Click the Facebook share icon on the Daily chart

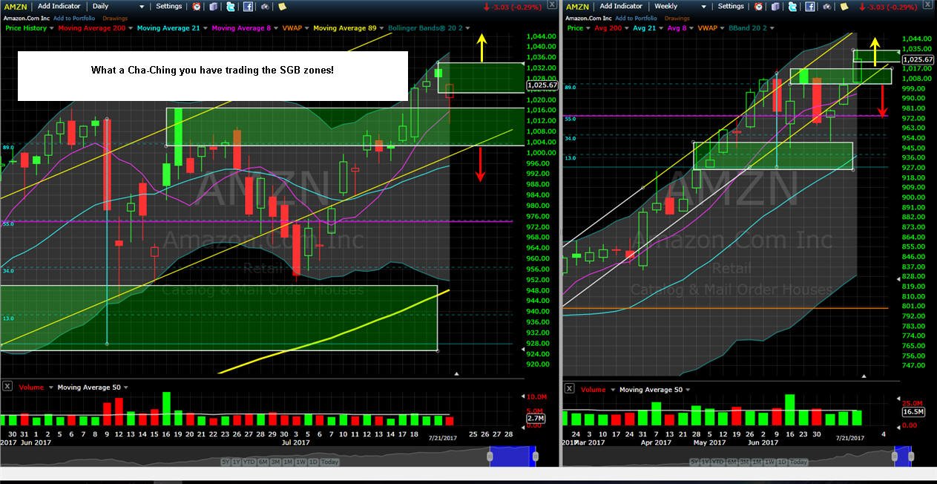point(248,7)
